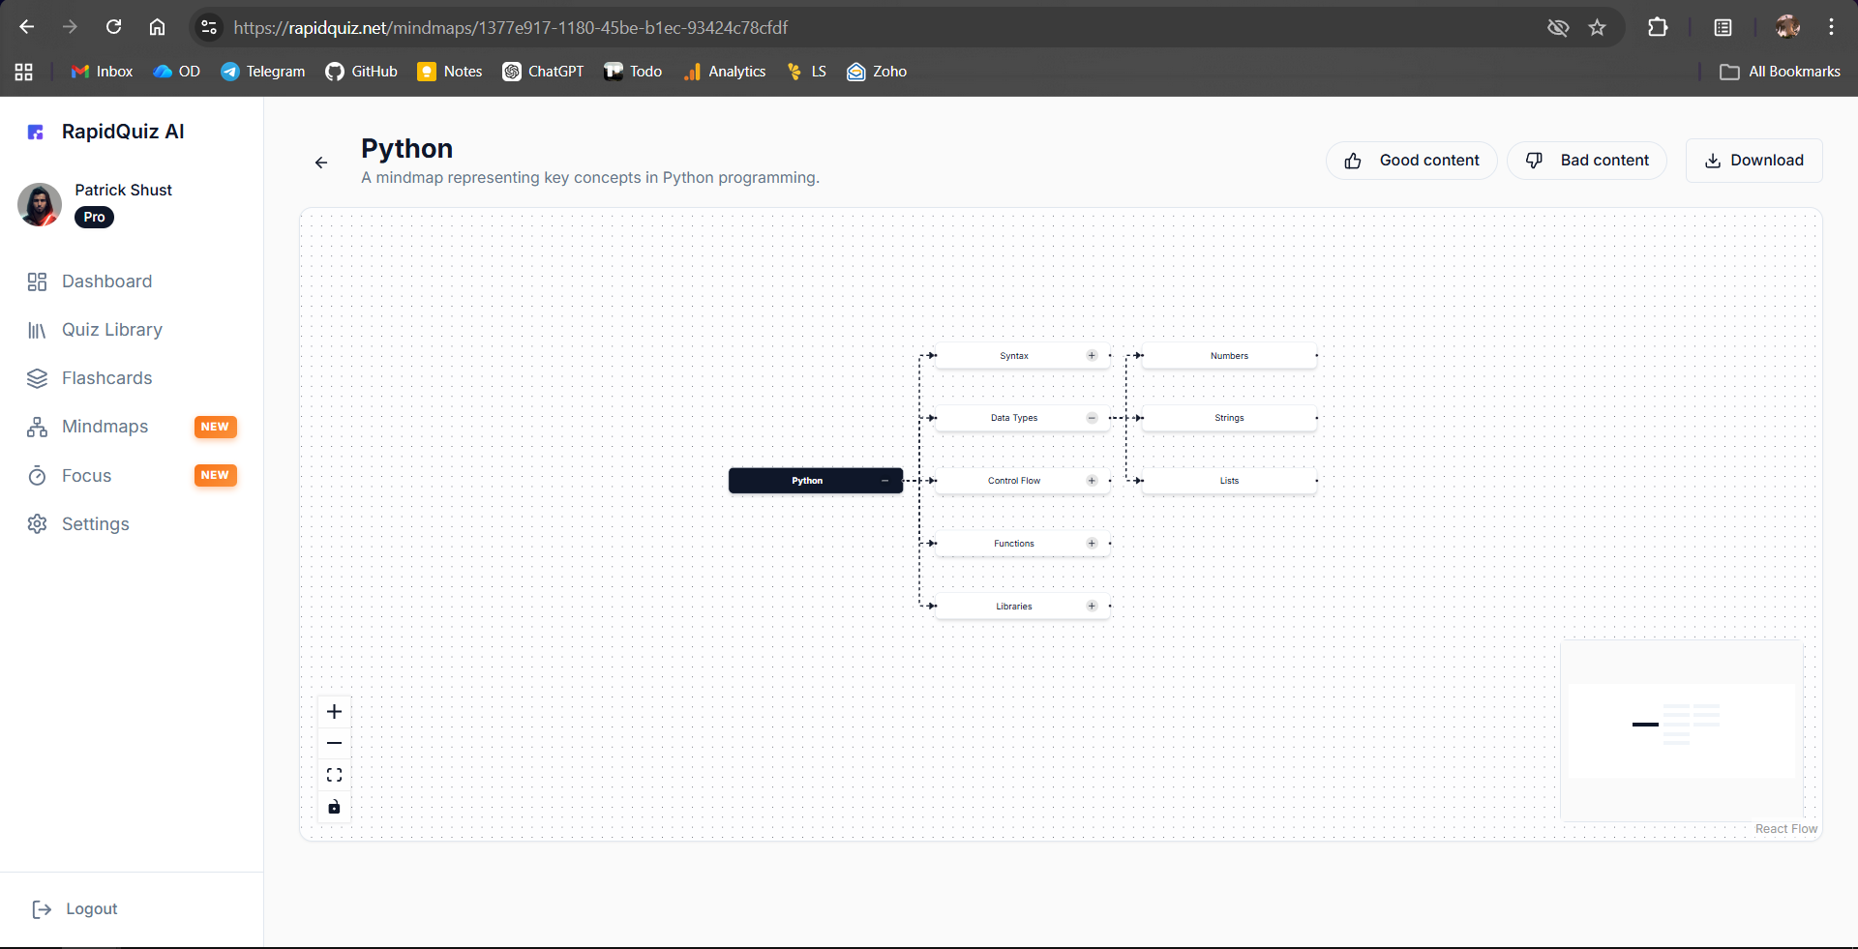Open Mindmaps in the sidebar
Viewport: 1858px width, 949px height.
(x=105, y=427)
